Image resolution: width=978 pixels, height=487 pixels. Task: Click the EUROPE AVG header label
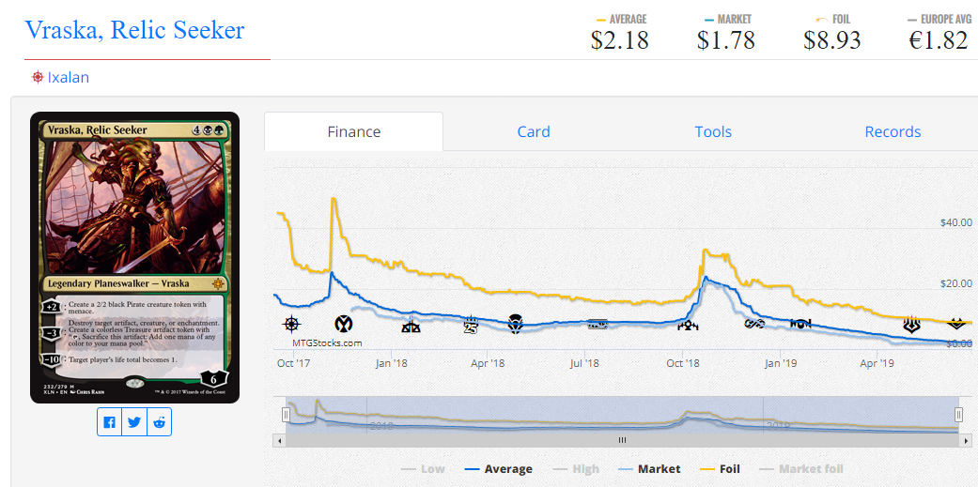[947, 20]
